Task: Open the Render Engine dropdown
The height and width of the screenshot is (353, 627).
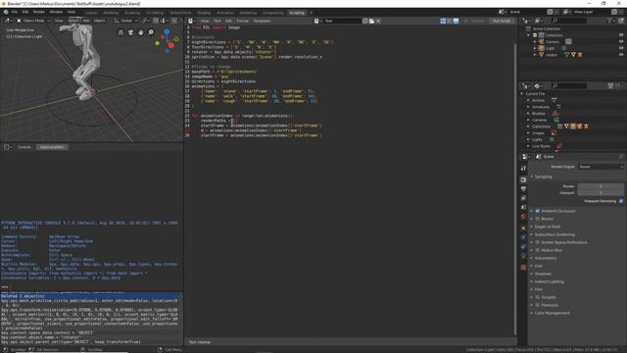Action: [x=601, y=167]
